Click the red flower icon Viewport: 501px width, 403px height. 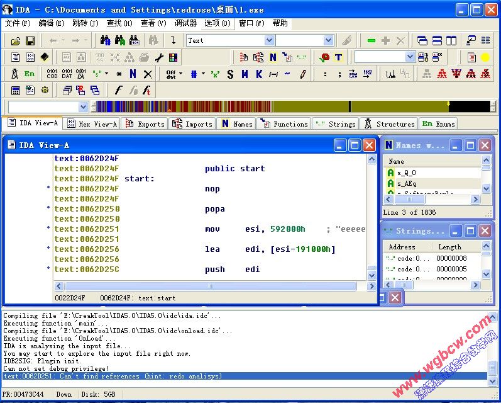pyautogui.click(x=324, y=58)
